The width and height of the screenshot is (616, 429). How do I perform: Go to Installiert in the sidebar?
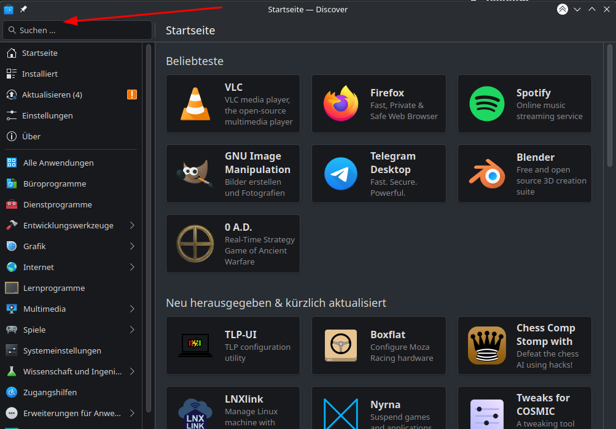(71, 74)
